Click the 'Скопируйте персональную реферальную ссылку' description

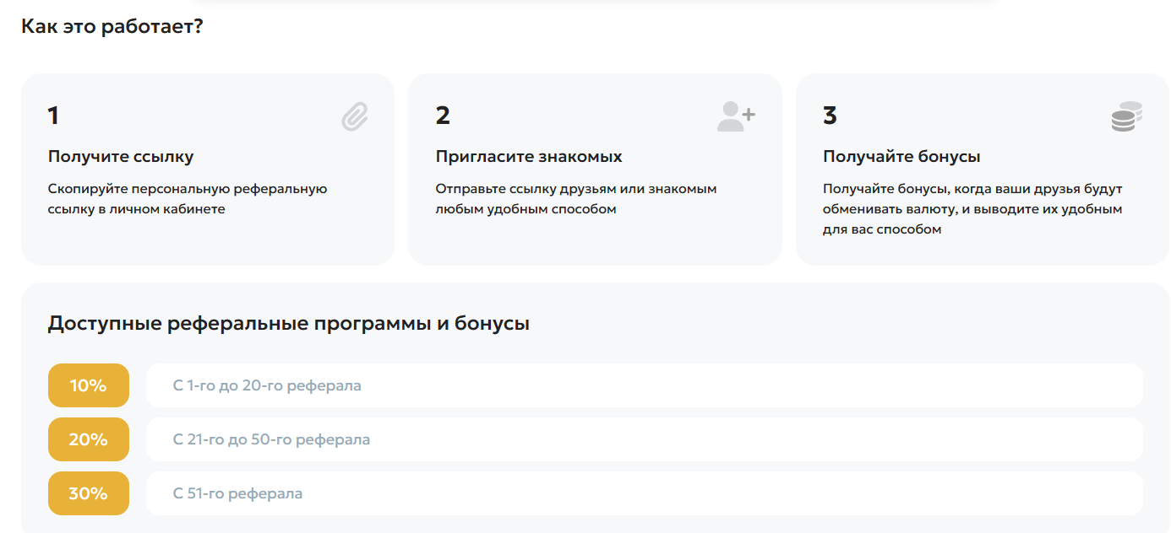point(187,199)
